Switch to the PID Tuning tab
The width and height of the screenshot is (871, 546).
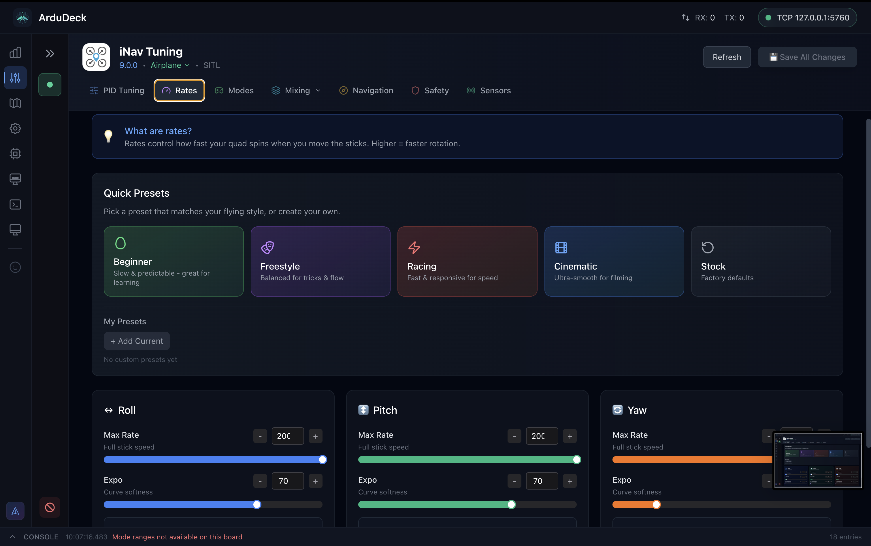[x=117, y=91]
